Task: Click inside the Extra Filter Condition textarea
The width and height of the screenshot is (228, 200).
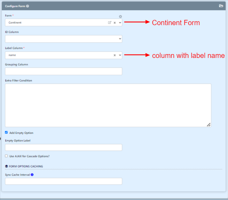Action: (x=108, y=105)
